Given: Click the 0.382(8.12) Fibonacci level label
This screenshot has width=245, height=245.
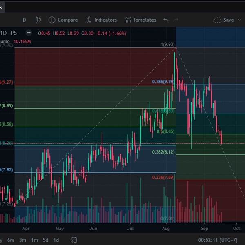Looking at the screenshot, I should pyautogui.click(x=163, y=152).
